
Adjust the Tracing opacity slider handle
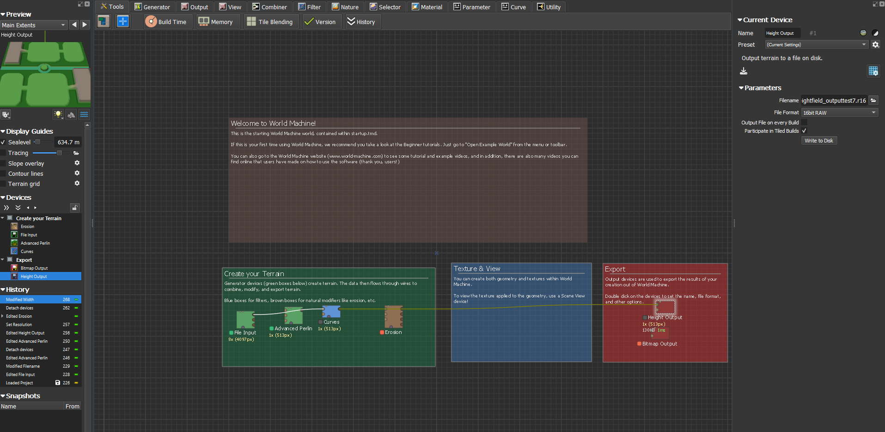pos(59,153)
